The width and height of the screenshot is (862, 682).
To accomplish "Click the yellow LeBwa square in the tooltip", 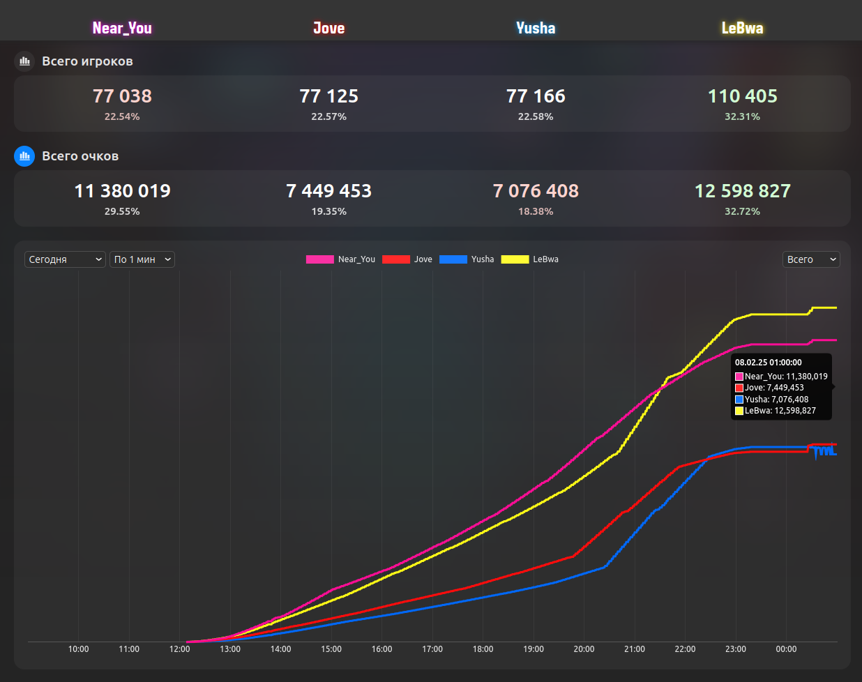I will (x=739, y=411).
